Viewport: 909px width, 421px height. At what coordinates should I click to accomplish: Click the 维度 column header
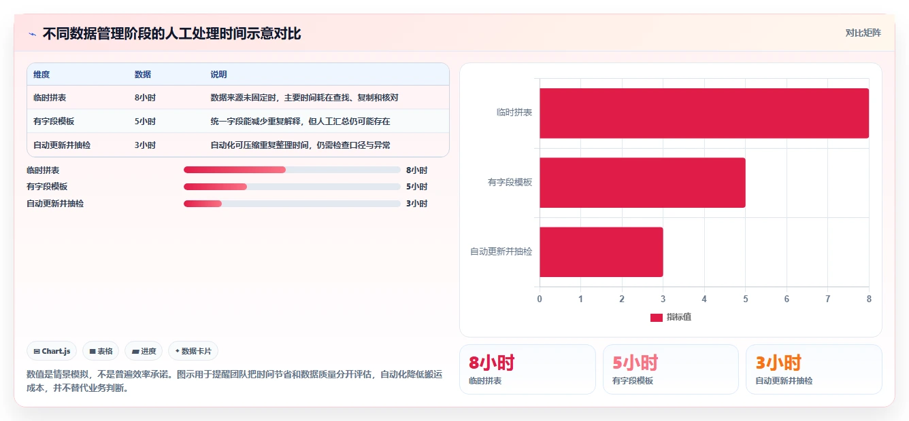pos(42,75)
